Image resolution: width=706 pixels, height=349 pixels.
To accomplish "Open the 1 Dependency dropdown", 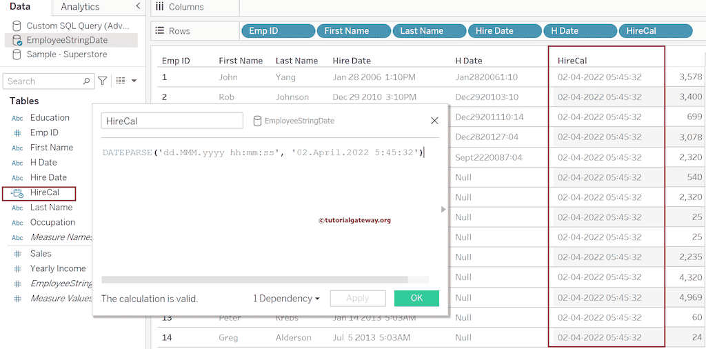I will coord(286,298).
